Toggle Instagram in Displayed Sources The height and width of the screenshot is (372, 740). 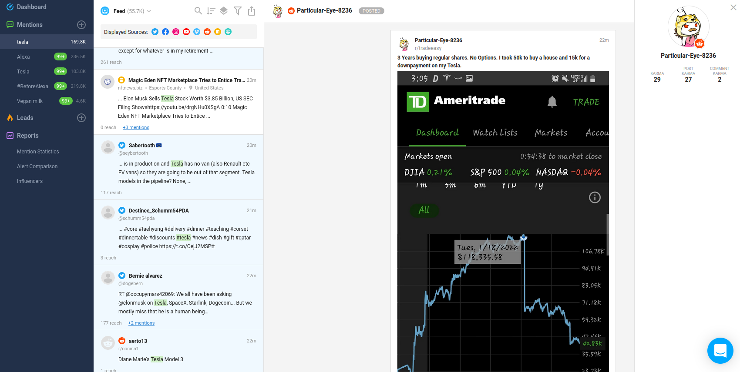coord(176,32)
